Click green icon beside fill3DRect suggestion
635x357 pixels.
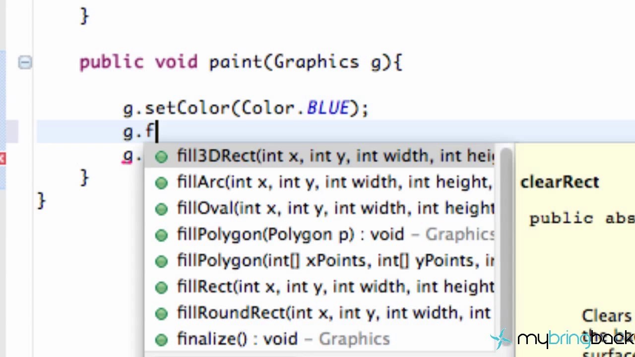click(161, 157)
